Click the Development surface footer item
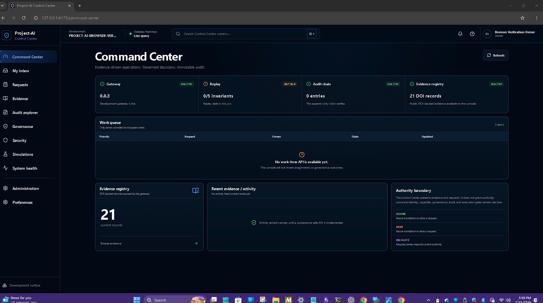 click(x=22, y=285)
